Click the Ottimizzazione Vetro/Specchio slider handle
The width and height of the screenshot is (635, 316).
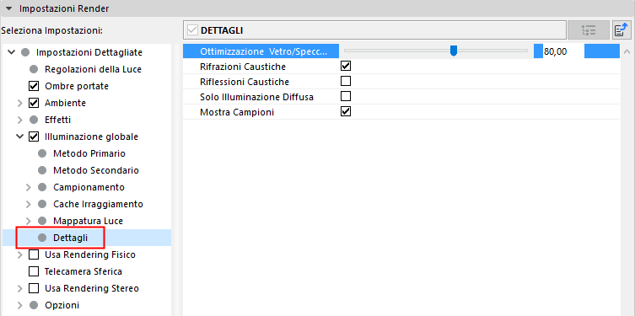[454, 51]
